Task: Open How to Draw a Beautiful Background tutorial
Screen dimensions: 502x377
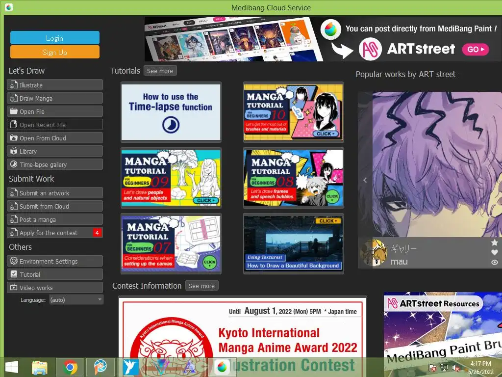Action: click(293, 243)
